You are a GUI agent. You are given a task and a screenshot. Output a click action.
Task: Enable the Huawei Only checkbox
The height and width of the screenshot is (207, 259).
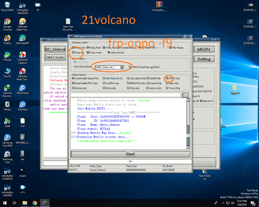click(148, 83)
